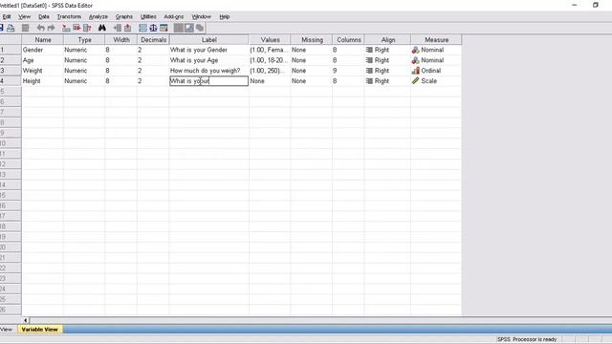Open the Edit menu
The width and height of the screenshot is (612, 344).
coord(7,17)
